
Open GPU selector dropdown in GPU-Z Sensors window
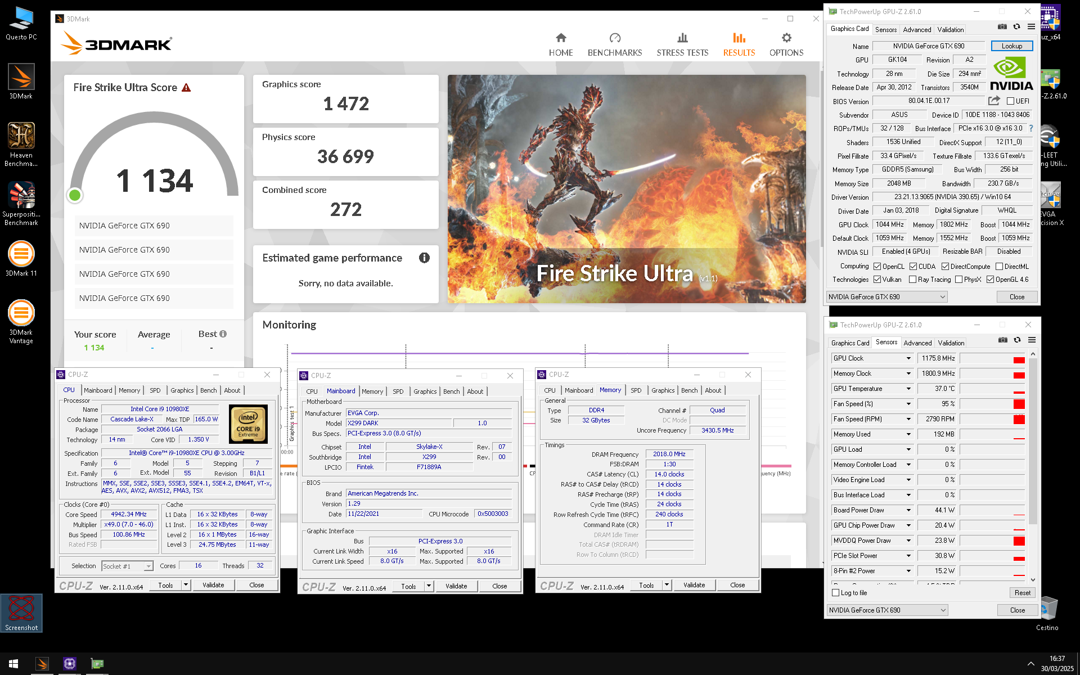click(888, 610)
